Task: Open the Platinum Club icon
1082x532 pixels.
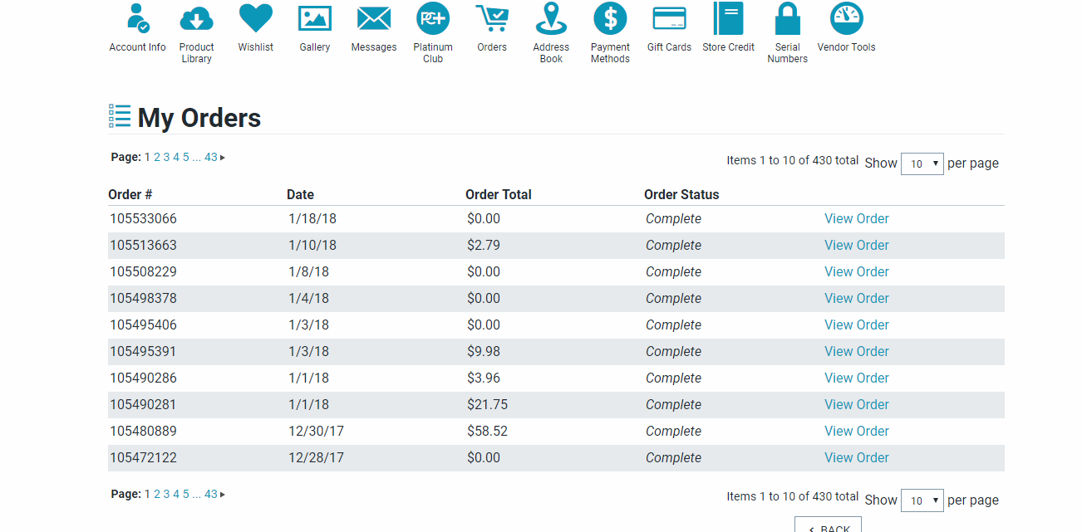Action: [x=433, y=18]
